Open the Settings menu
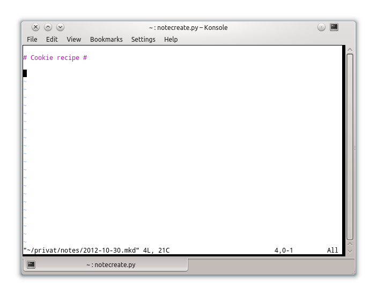This screenshot has width=377, height=296. point(143,40)
